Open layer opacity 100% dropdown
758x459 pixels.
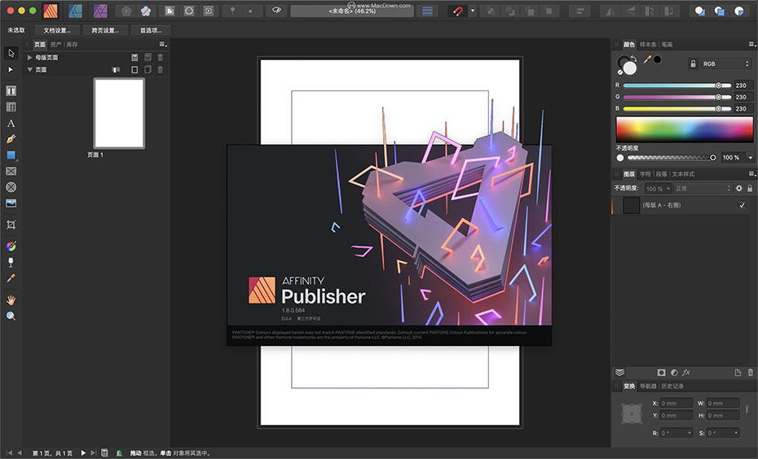click(x=658, y=189)
